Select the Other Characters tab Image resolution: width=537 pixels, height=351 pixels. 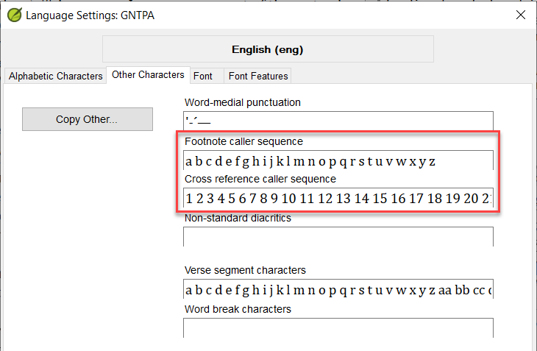pos(148,74)
